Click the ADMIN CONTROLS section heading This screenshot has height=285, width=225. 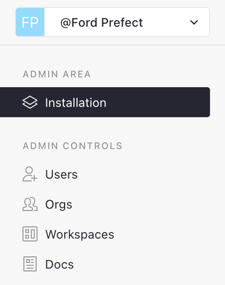coord(73,146)
